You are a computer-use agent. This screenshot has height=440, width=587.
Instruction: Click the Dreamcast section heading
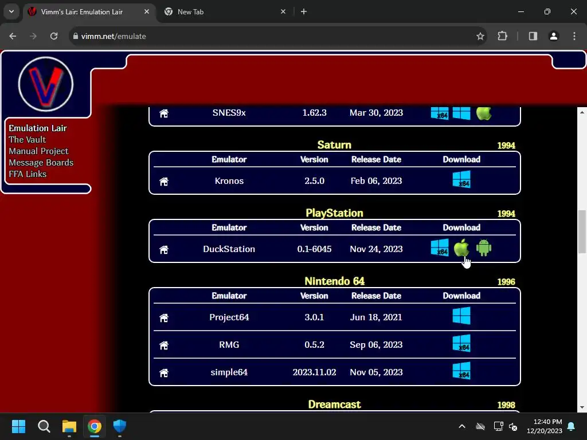[334, 404]
